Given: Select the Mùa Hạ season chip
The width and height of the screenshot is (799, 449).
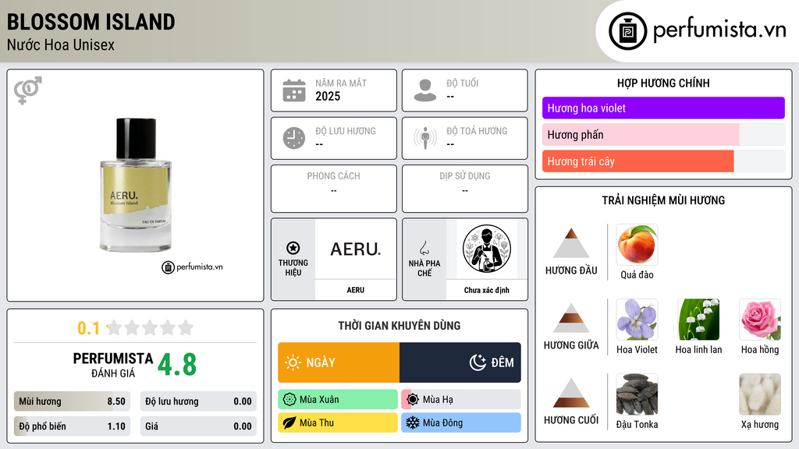Looking at the screenshot, I should 461,400.
